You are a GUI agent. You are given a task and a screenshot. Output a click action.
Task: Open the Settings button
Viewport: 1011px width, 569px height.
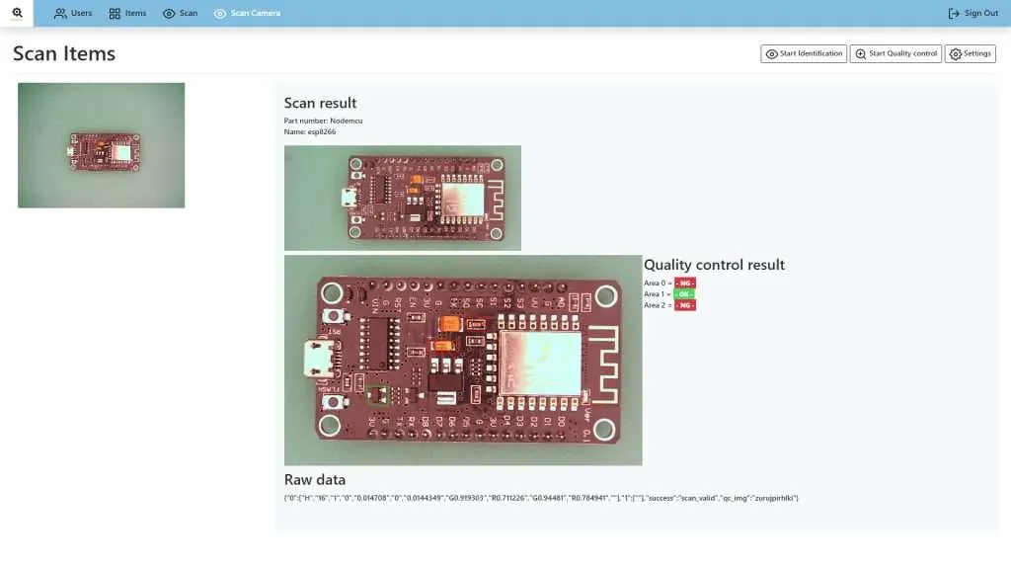pos(970,53)
